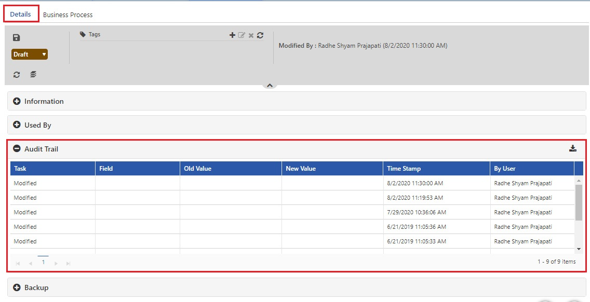Go to the first page of Audit Trail
Screen dimensions: 590x302
18,263
